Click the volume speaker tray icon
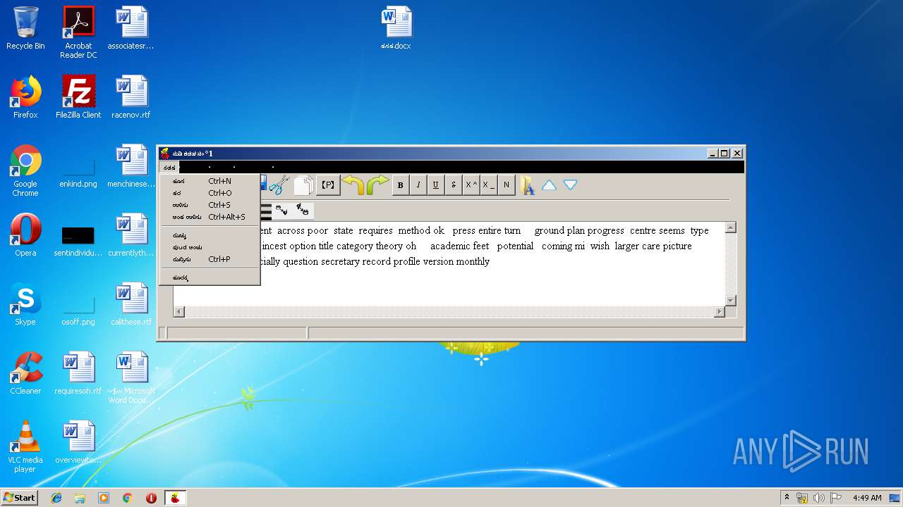 819,498
